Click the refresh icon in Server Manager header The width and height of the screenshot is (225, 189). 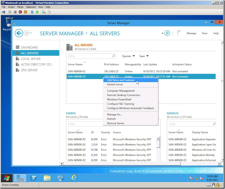[x=167, y=33]
